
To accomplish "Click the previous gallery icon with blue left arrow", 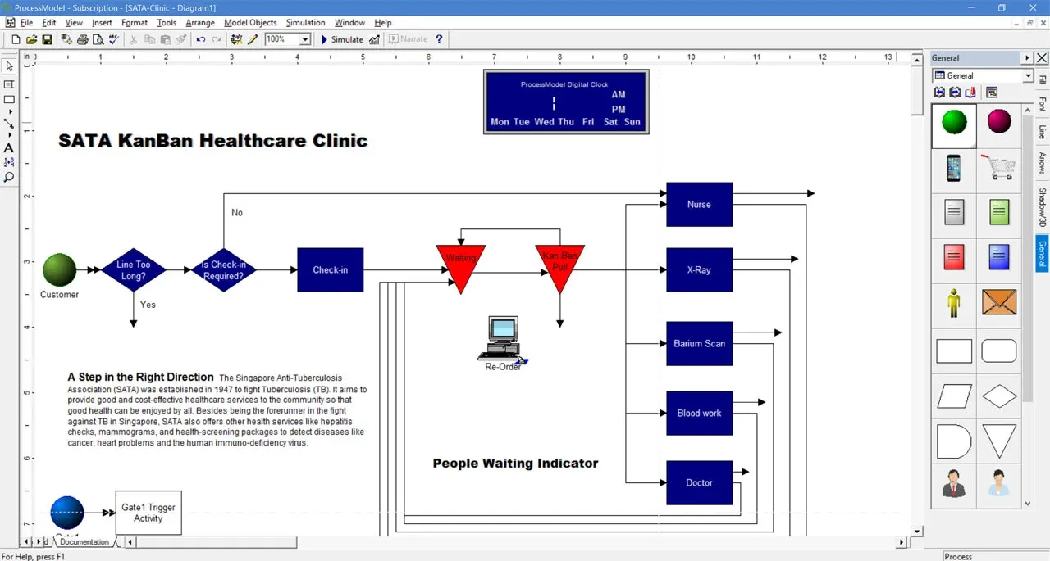I will pyautogui.click(x=941, y=93).
